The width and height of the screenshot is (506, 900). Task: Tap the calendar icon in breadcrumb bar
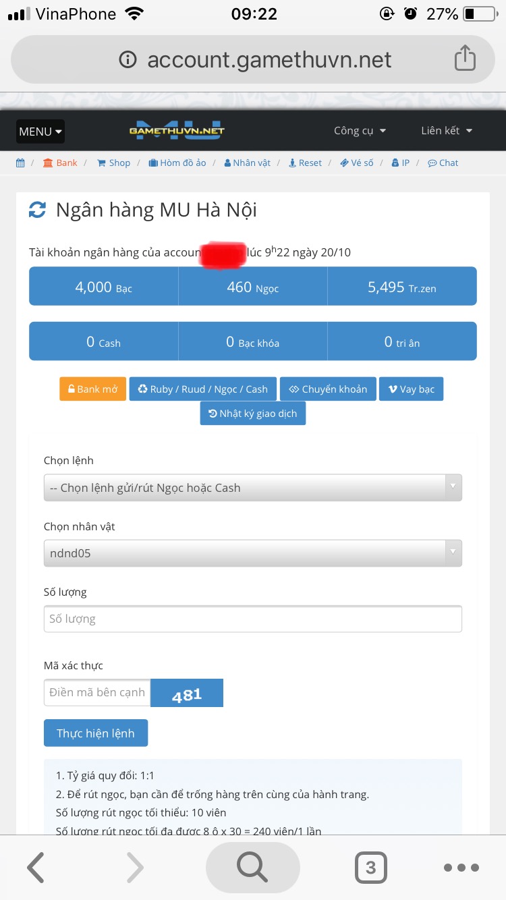(x=20, y=163)
